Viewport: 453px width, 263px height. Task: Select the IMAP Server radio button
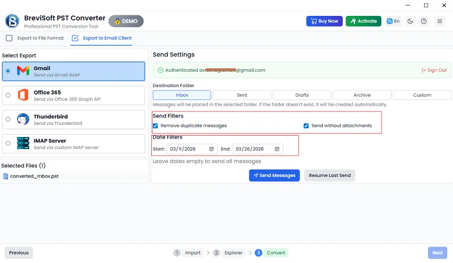8,143
